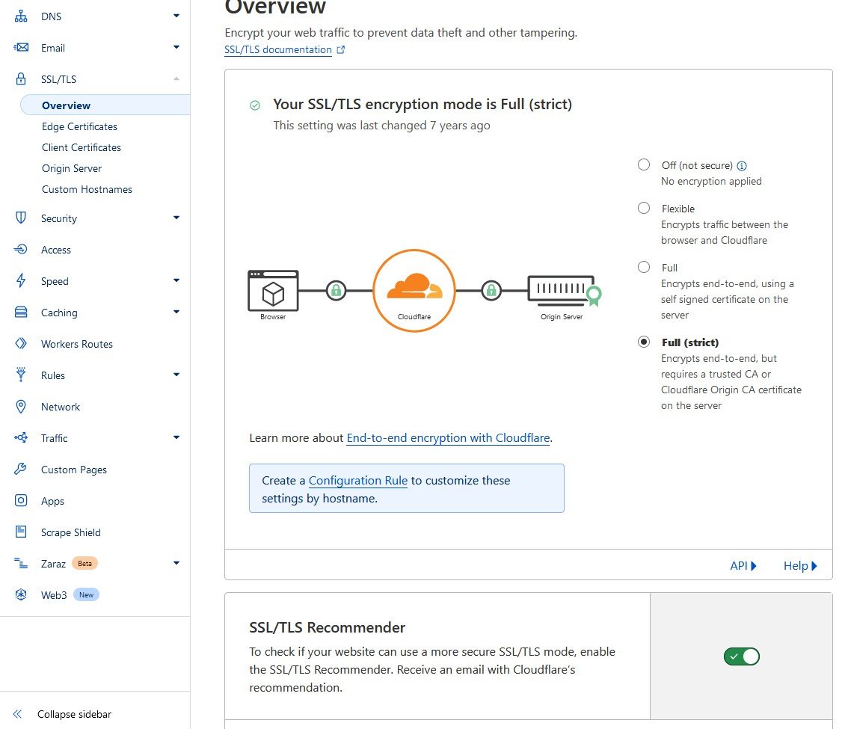Image resolution: width=845 pixels, height=729 pixels.
Task: Expand the Rules menu arrow
Action: click(x=176, y=374)
